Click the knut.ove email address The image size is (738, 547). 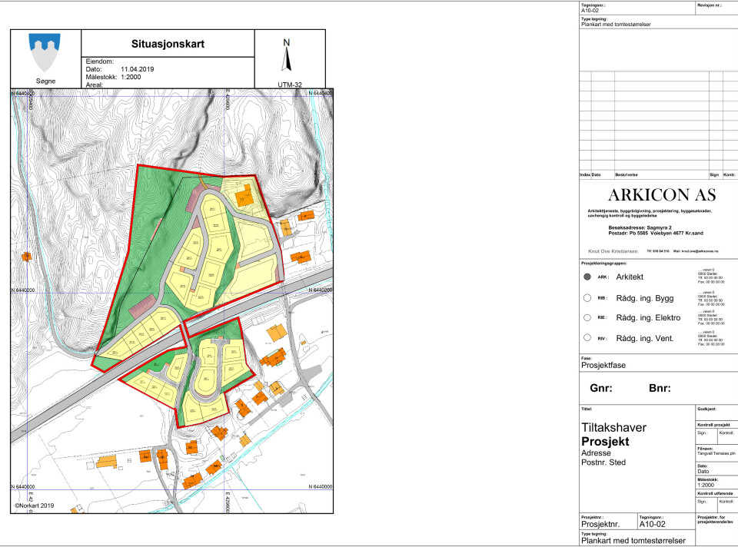point(696,251)
